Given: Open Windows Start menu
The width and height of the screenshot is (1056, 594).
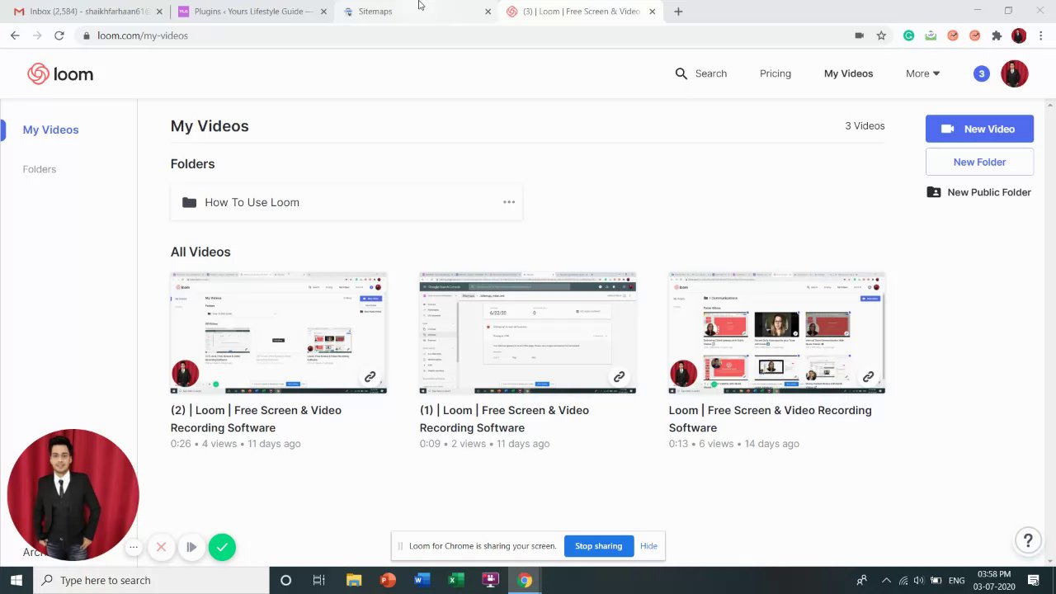Looking at the screenshot, I should [x=16, y=580].
